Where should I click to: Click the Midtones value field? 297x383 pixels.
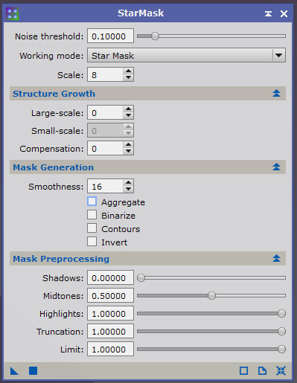(110, 295)
